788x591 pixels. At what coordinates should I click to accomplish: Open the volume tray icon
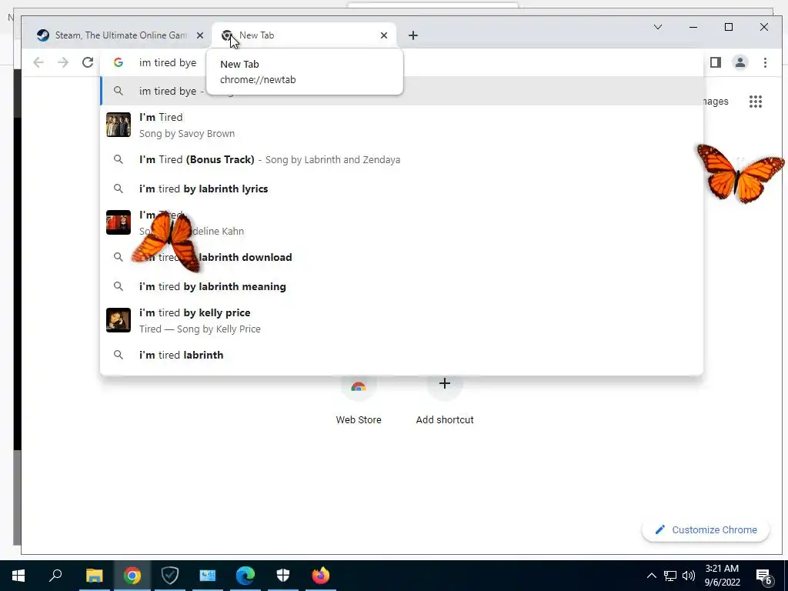(x=689, y=576)
